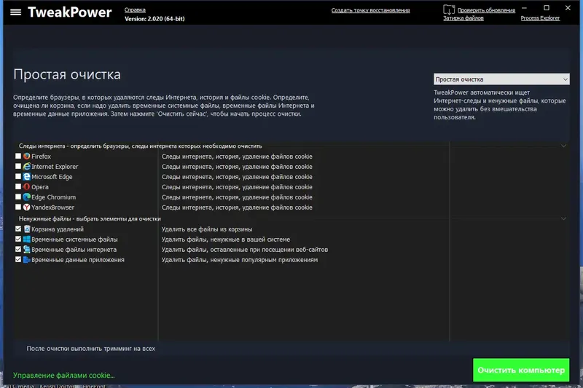Click the Firefox browser icon
This screenshot has height=388, width=583.
point(27,157)
